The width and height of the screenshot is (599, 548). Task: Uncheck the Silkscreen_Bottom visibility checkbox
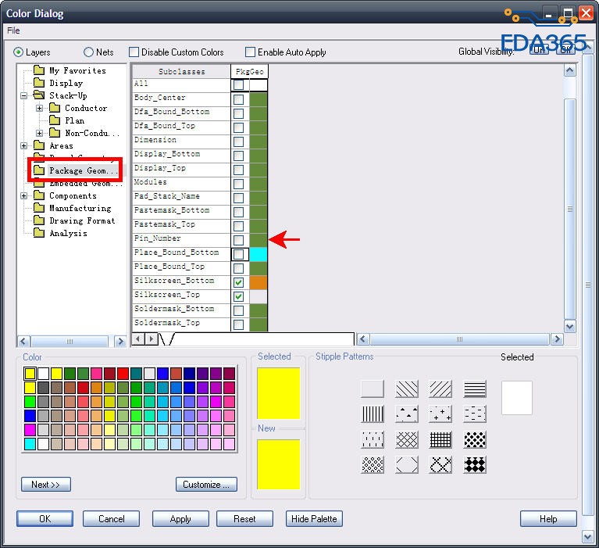(238, 283)
